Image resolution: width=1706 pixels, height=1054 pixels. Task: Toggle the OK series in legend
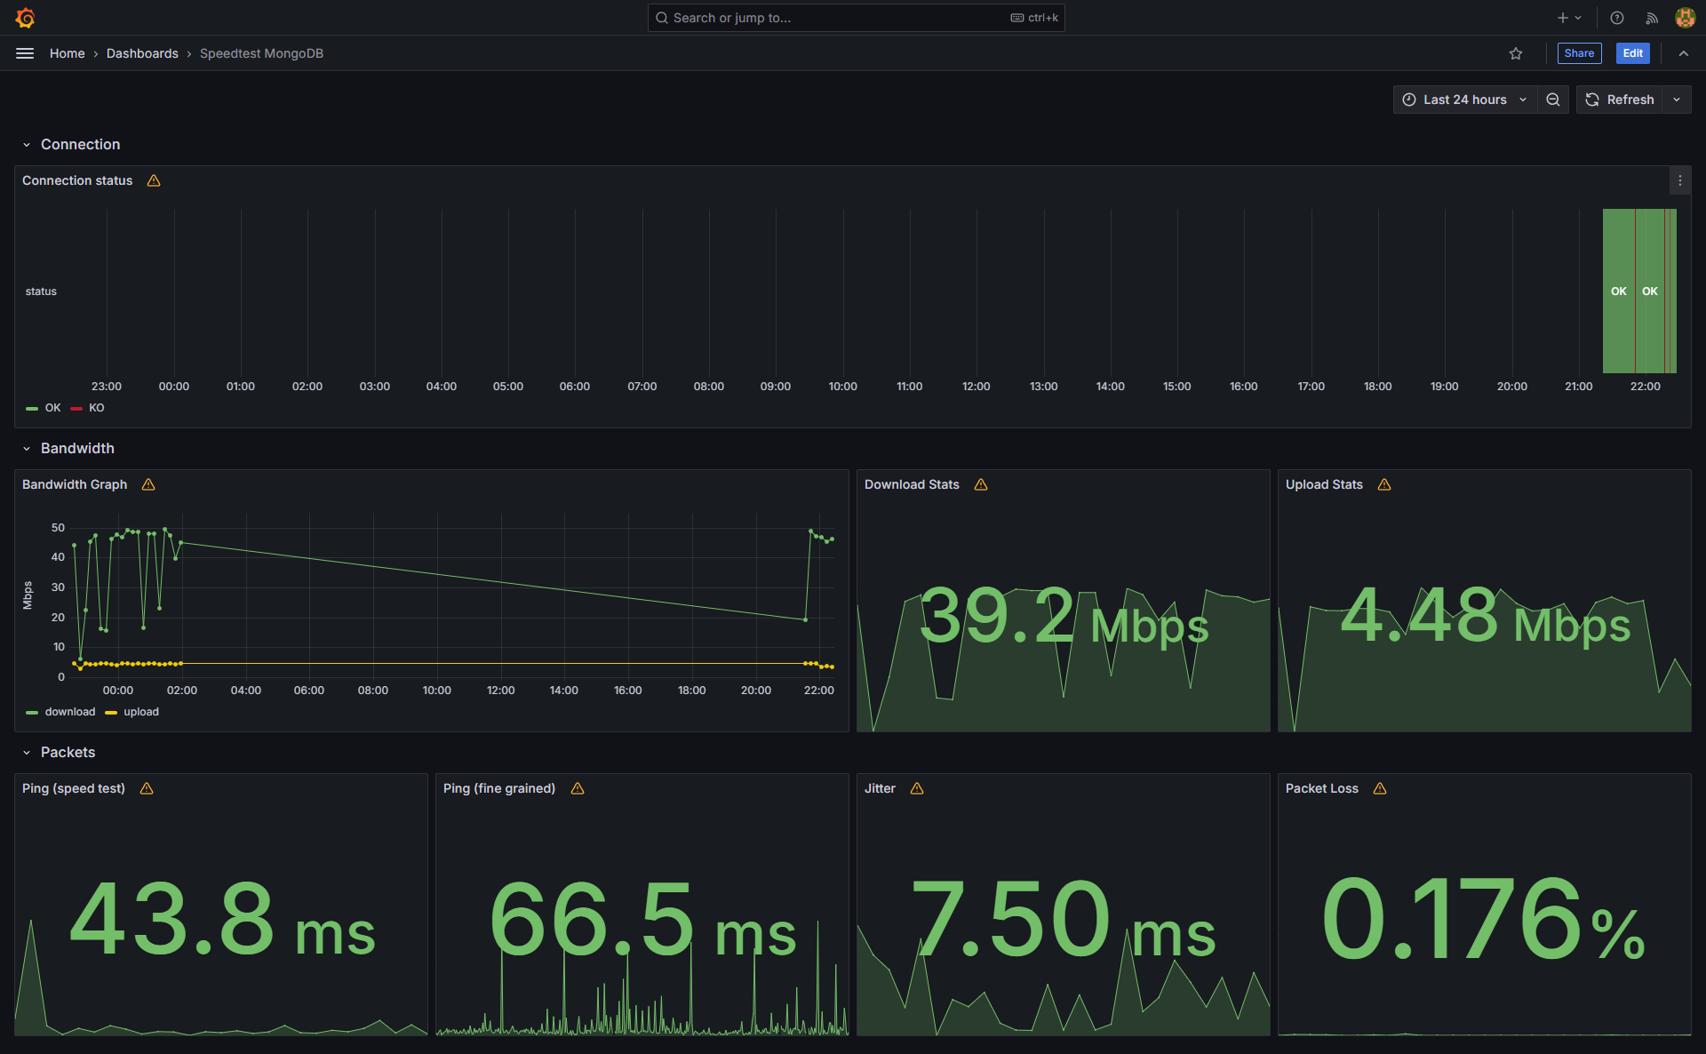[52, 408]
